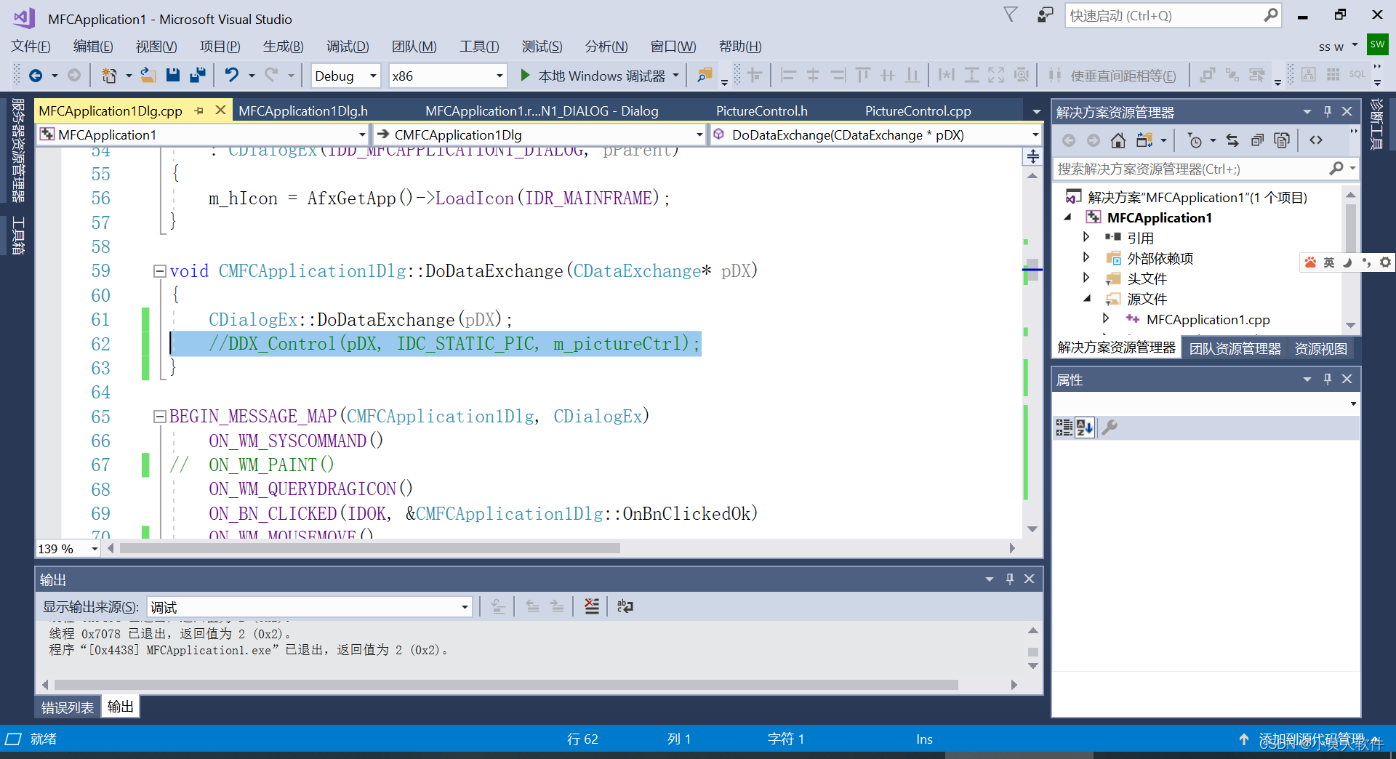Image resolution: width=1396 pixels, height=759 pixels.
Task: Click the feedback icon next to Quick Launch
Action: coord(1045,15)
